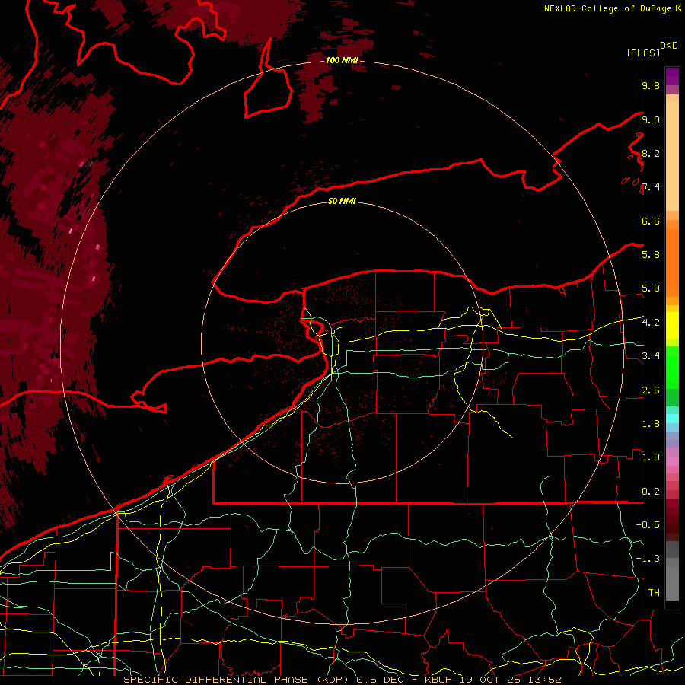Click the 3.4 value on the color scale
Viewport: 685px width, 685px height.
click(651, 356)
